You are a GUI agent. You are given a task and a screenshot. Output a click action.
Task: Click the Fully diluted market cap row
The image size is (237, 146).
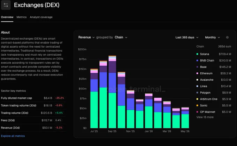point(33,98)
